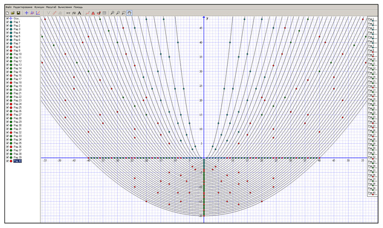Select the text label 'A' tool

(79, 12)
